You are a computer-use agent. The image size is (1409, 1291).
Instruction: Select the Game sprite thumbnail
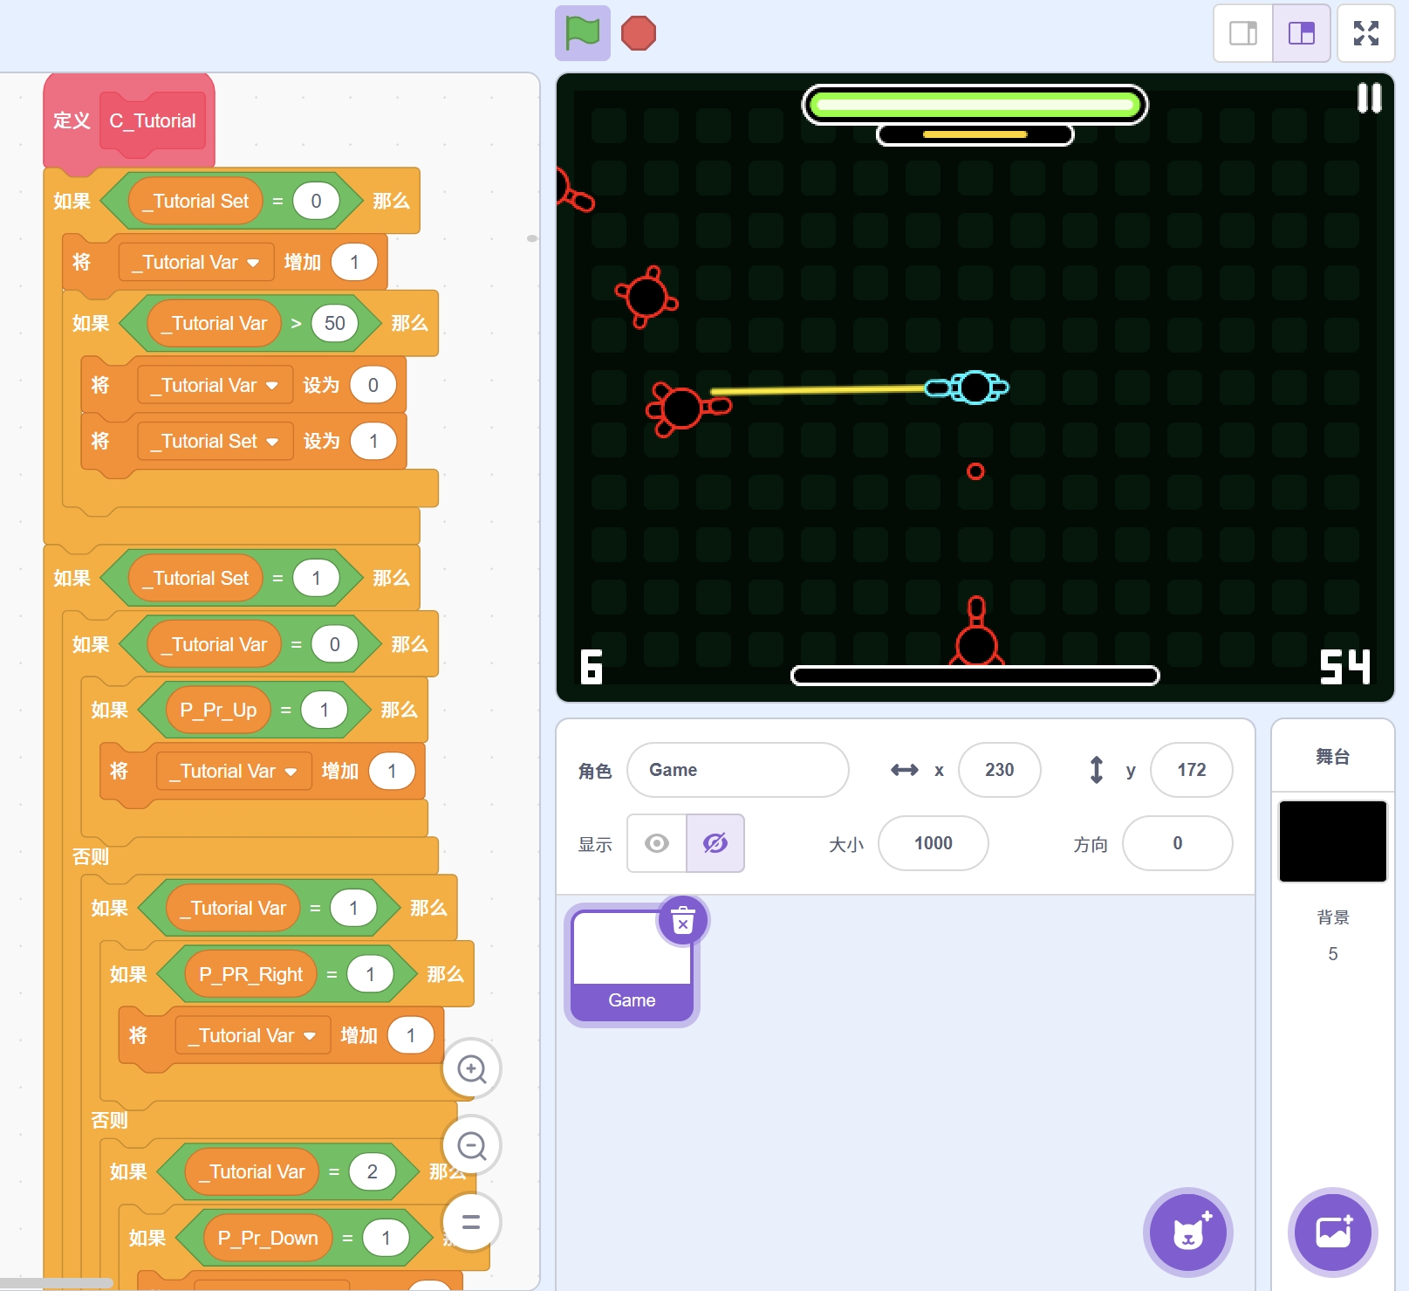pos(632,965)
